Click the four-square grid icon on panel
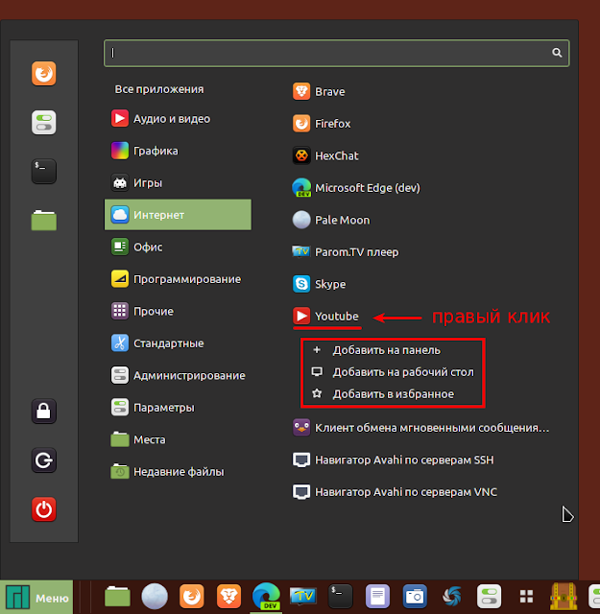 tap(526, 597)
